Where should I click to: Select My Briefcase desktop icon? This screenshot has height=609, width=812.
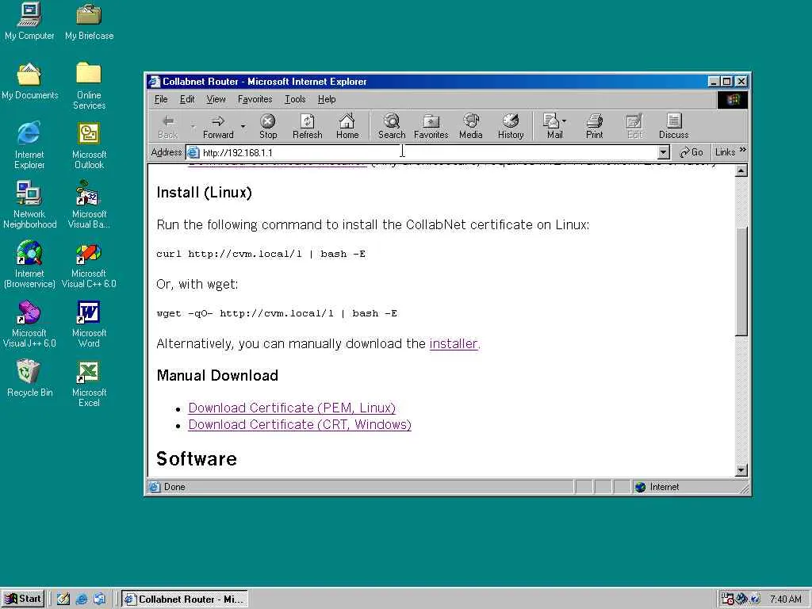click(x=89, y=21)
